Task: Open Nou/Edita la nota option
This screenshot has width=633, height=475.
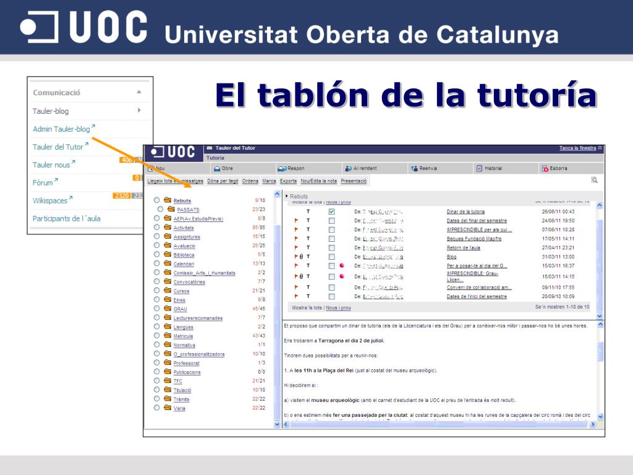Action: 318,181
